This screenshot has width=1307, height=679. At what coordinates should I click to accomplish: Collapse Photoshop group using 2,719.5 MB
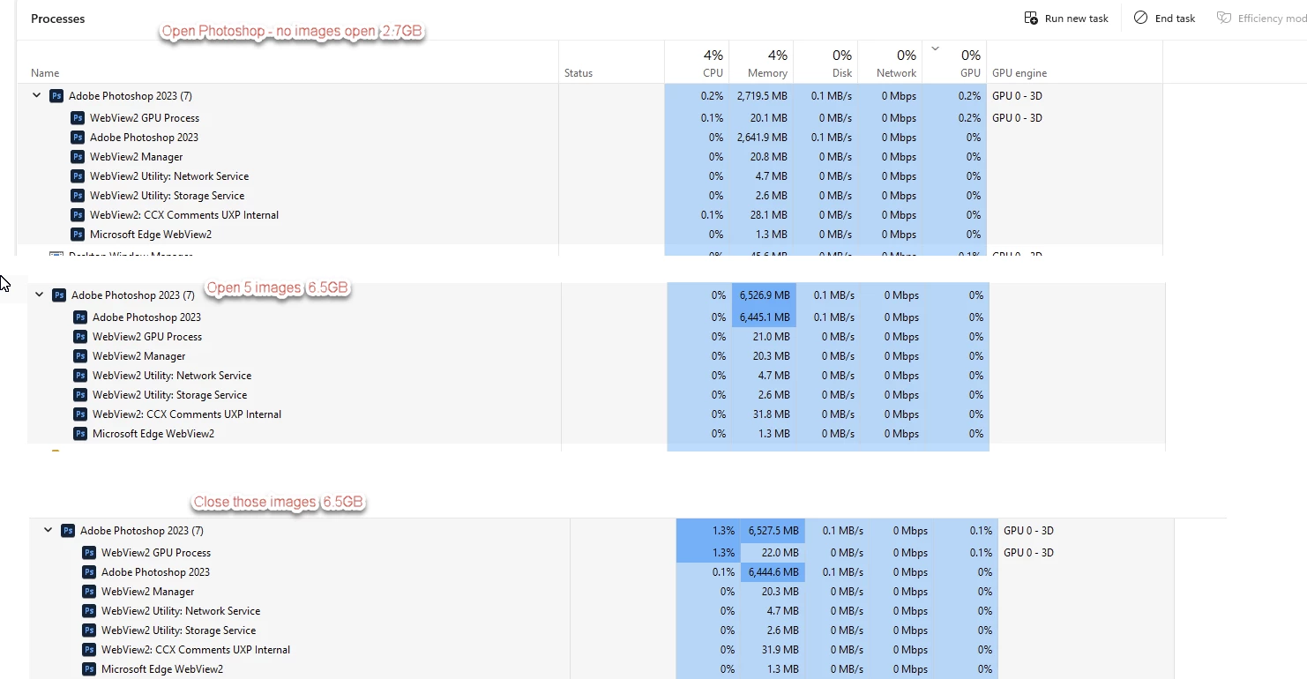pos(36,95)
